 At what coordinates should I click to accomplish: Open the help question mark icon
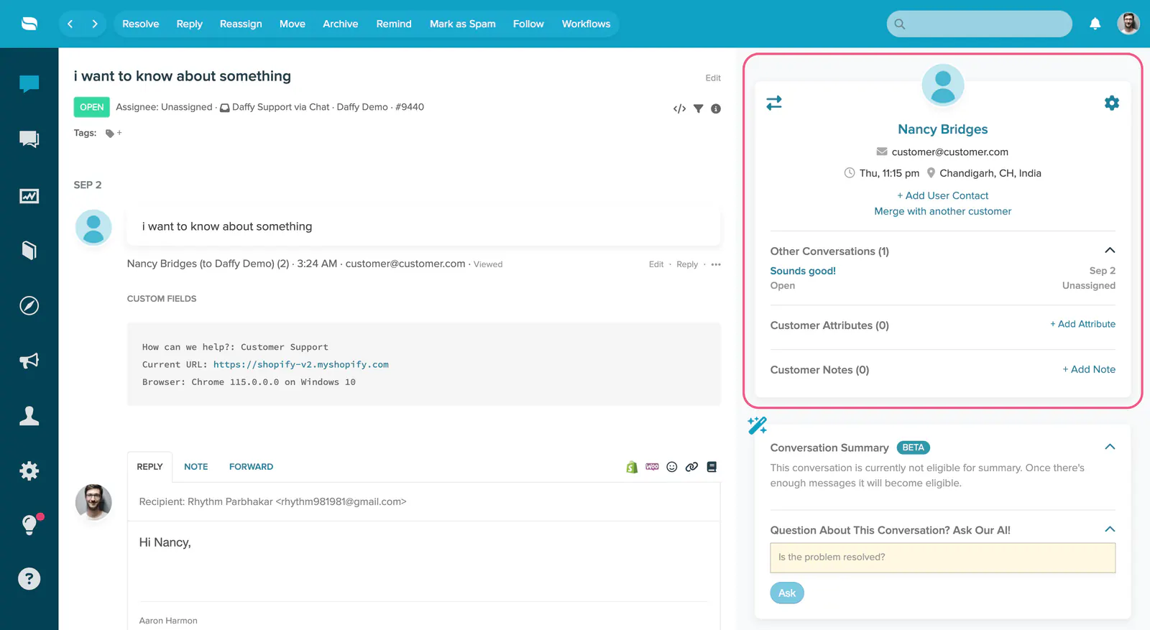29,579
